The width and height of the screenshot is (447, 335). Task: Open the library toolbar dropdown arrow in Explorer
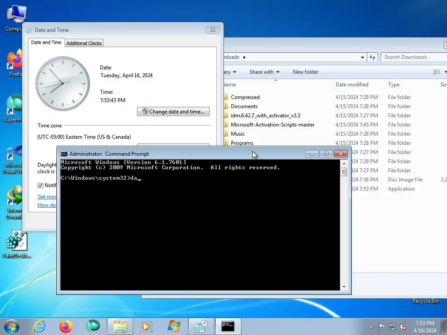point(234,72)
